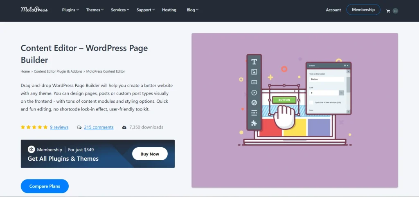Screen dimensions: 419x197
Task: Go to Home breadcrumb
Action: (25, 71)
